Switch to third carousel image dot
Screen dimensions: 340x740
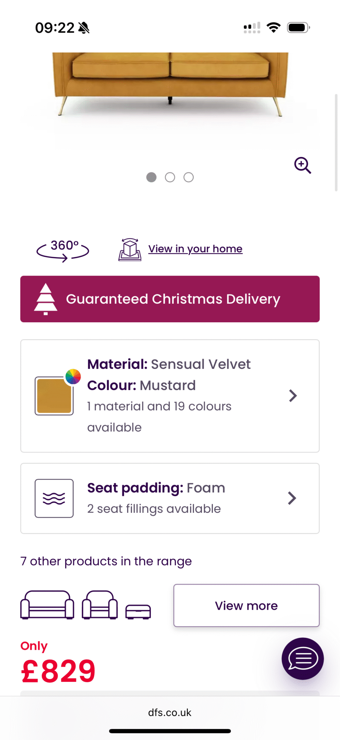click(x=188, y=177)
